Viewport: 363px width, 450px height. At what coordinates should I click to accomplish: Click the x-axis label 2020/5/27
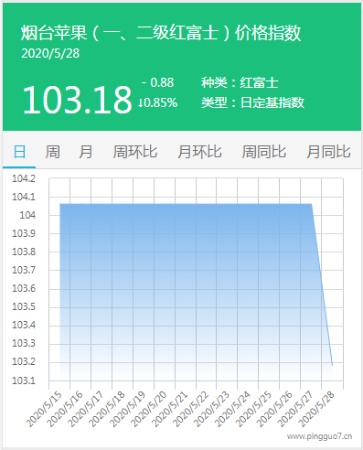tap(295, 410)
